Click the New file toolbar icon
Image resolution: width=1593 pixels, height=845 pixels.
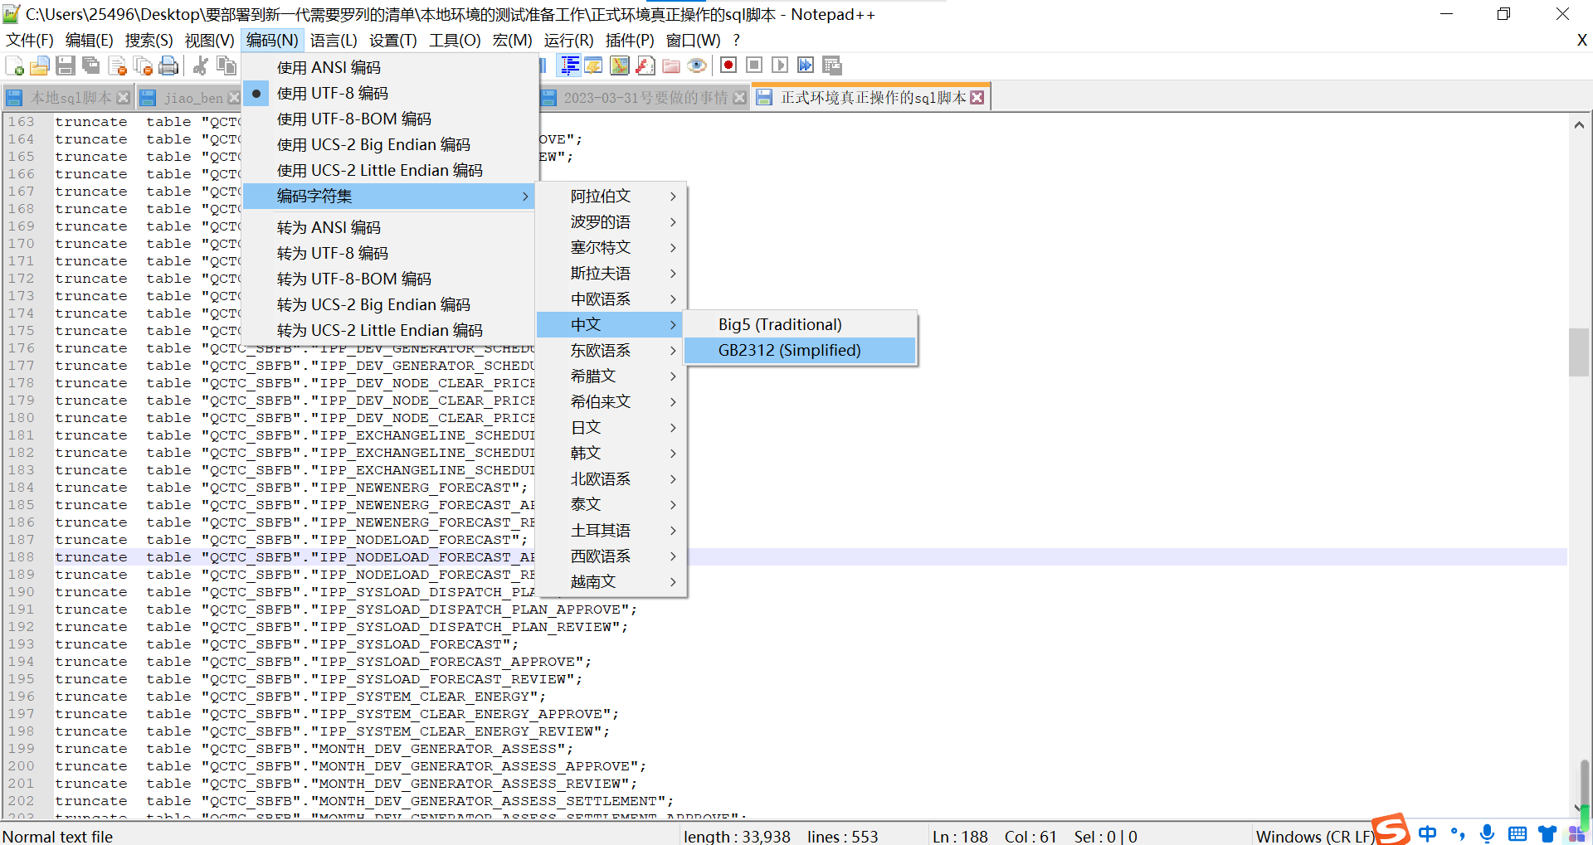coord(14,66)
